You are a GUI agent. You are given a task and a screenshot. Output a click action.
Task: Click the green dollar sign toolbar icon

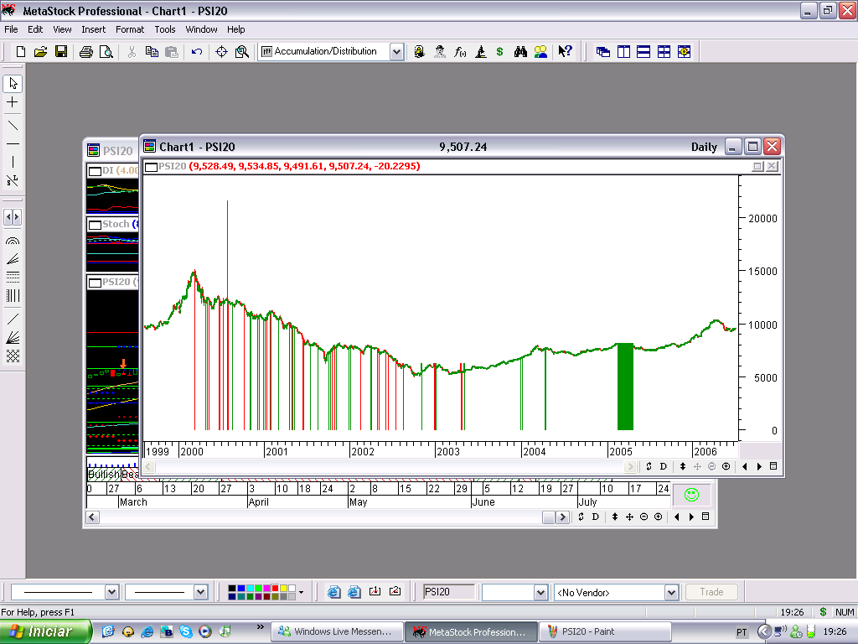[x=500, y=52]
